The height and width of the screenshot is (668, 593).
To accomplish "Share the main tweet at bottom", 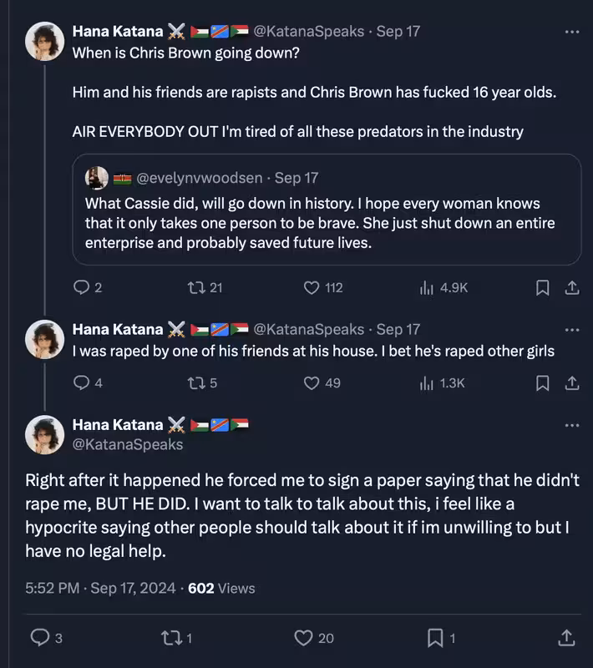I will [x=566, y=638].
